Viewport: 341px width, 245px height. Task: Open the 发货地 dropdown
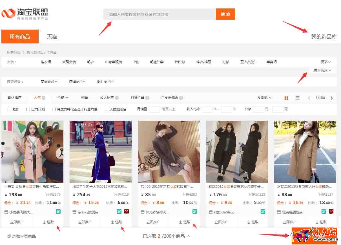[264, 98]
